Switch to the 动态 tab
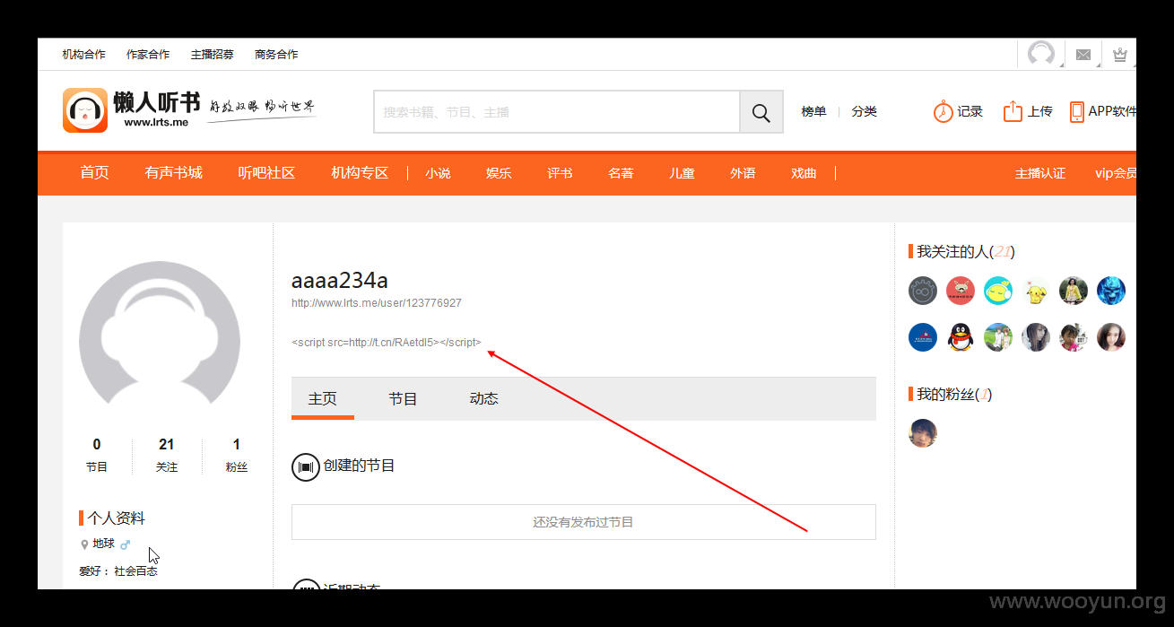Image resolution: width=1174 pixels, height=627 pixels. tap(484, 398)
